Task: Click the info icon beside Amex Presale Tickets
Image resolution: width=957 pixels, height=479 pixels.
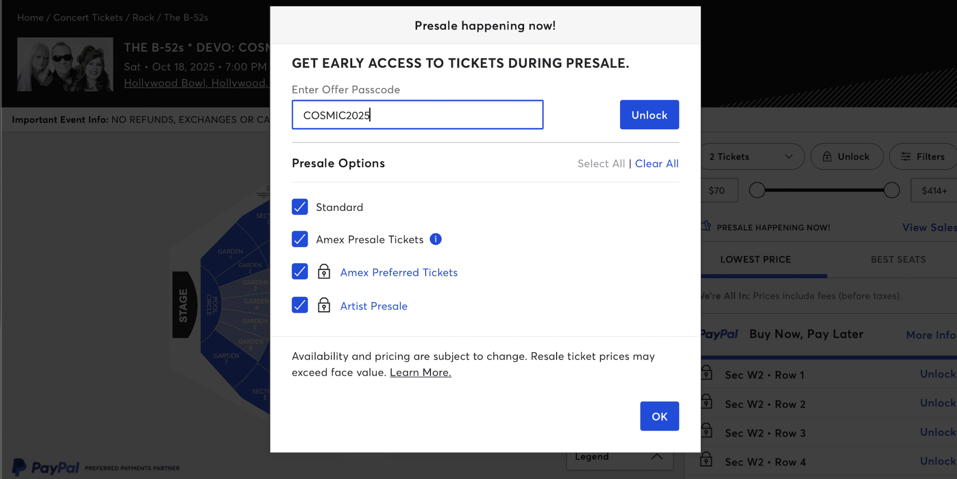Action: coord(436,239)
